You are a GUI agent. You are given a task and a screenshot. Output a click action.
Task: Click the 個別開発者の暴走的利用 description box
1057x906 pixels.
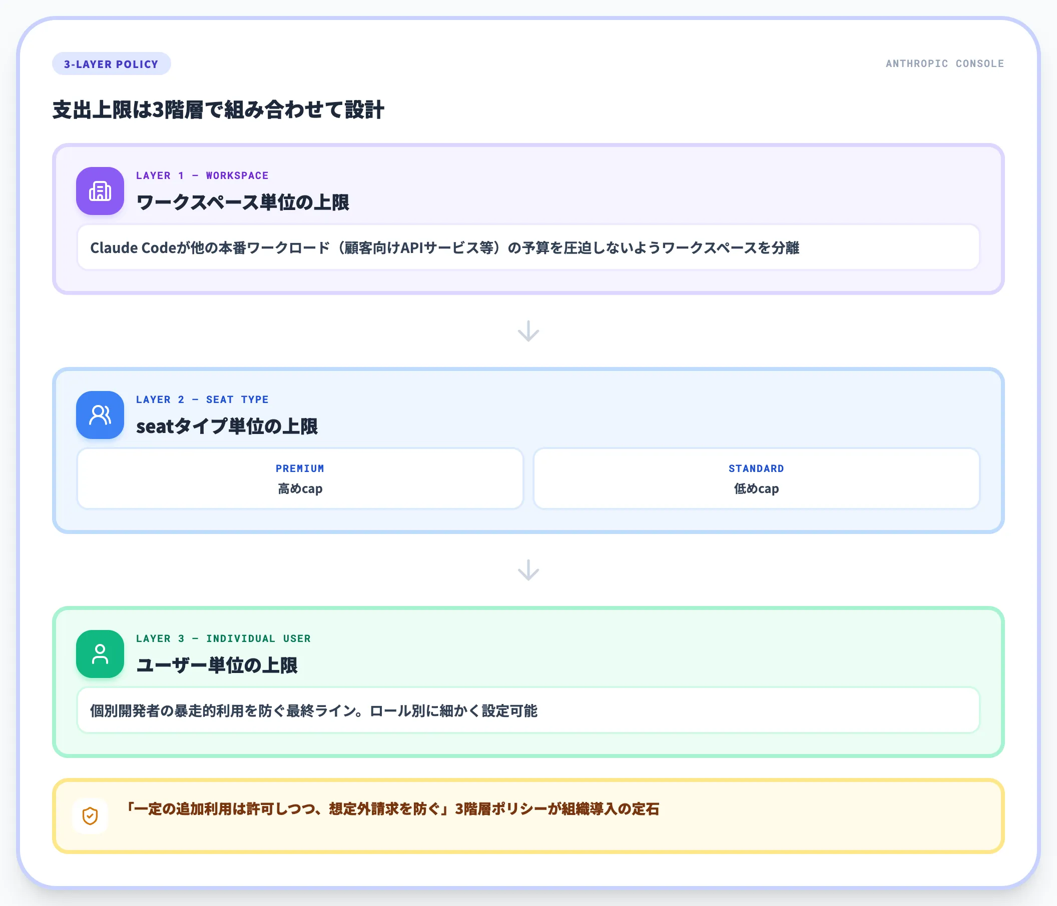point(528,710)
